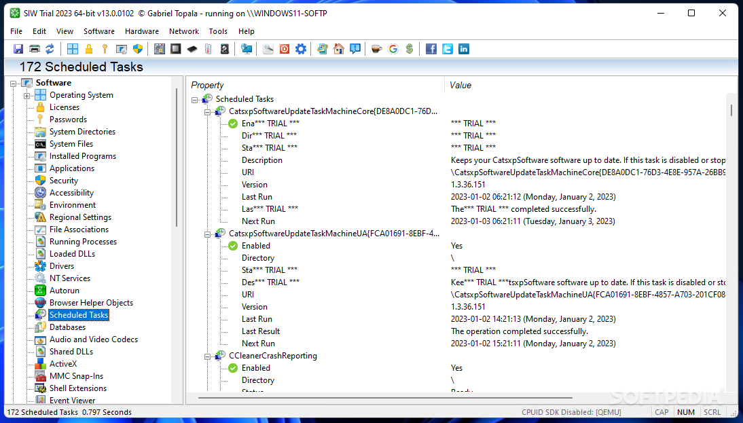This screenshot has height=423, width=743.
Task: Select Licenses in the Software tree
Action: click(65, 107)
